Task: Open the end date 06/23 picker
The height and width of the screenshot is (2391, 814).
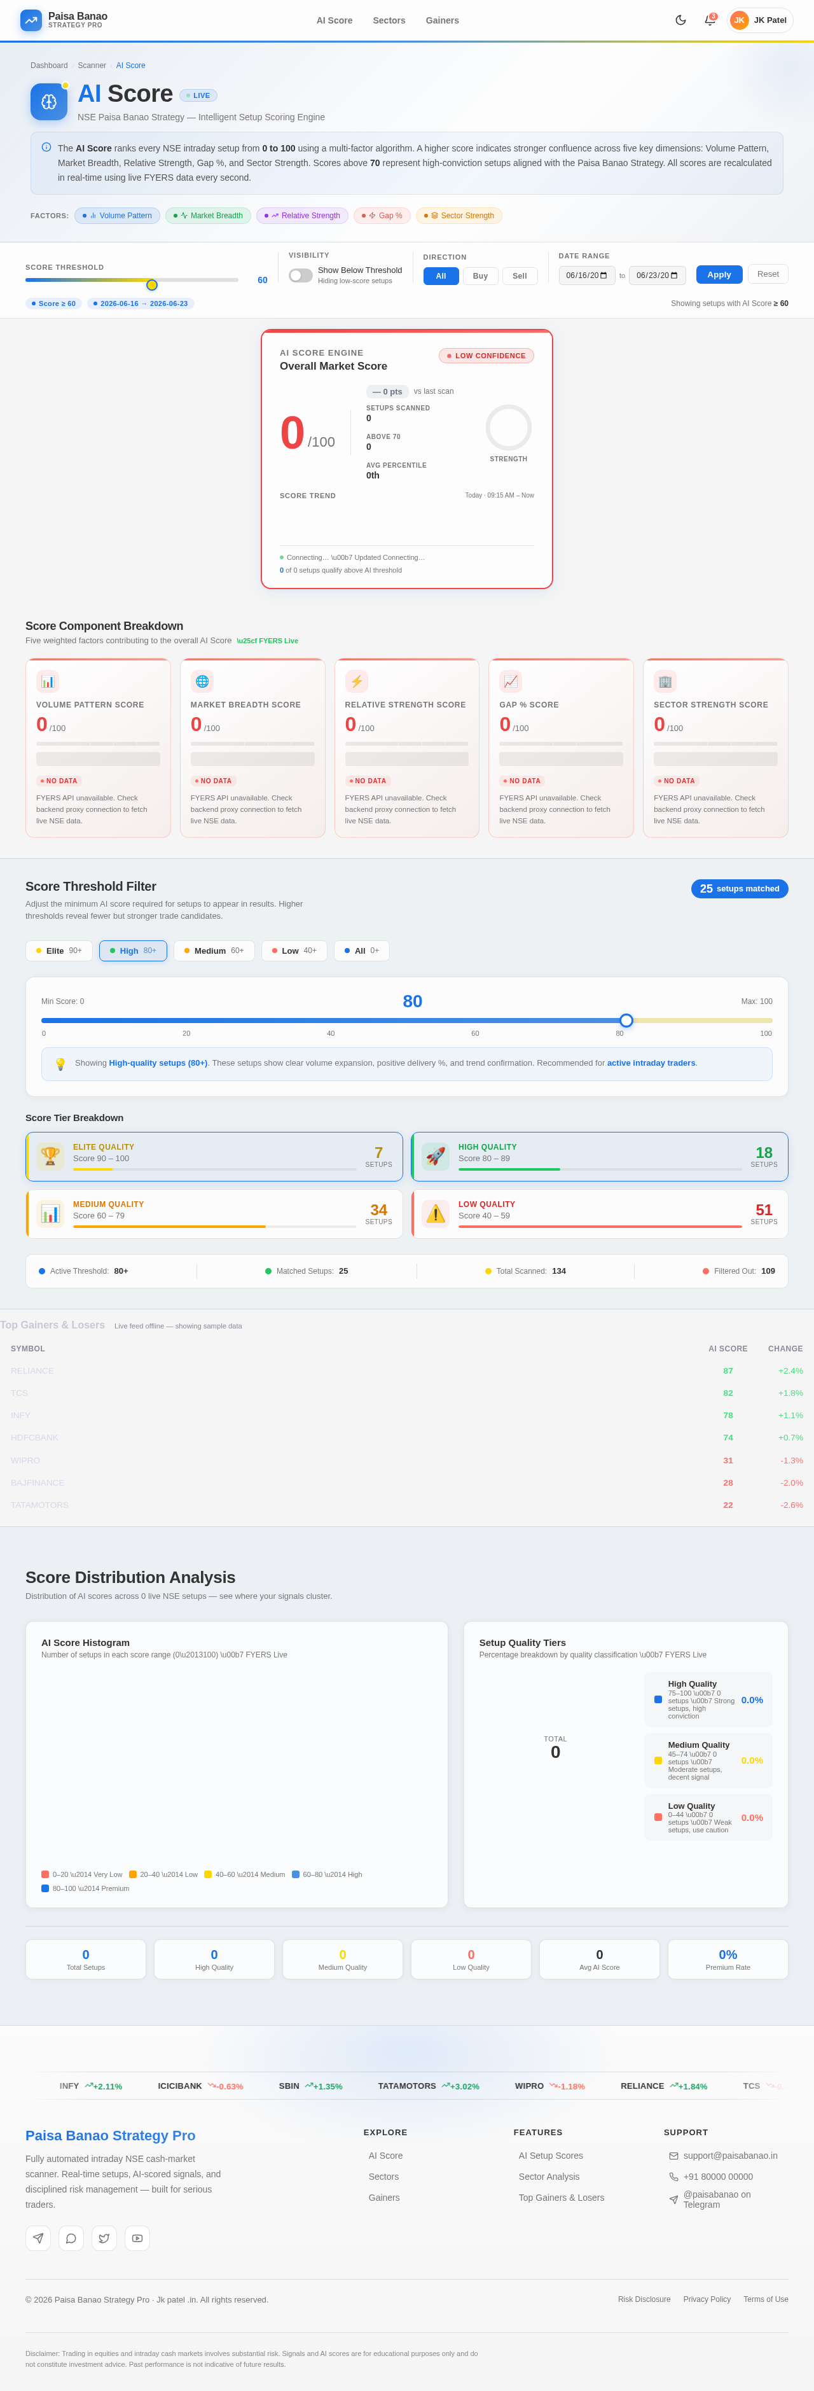Action: [657, 275]
